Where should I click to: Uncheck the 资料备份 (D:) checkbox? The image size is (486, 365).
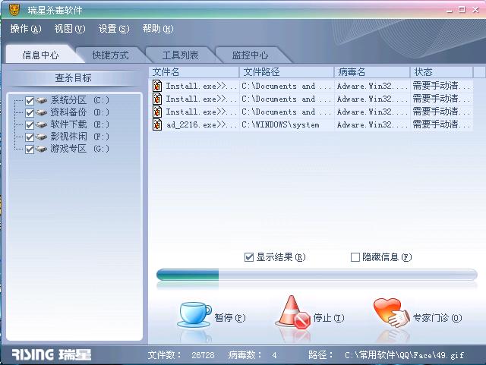[30, 113]
